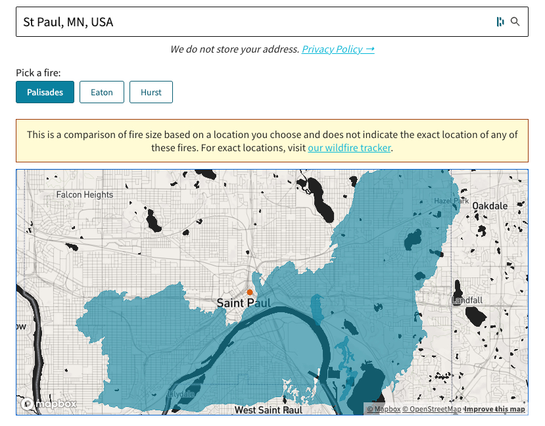Click the Hazel Park label on map
545x426 pixels.
(452, 201)
